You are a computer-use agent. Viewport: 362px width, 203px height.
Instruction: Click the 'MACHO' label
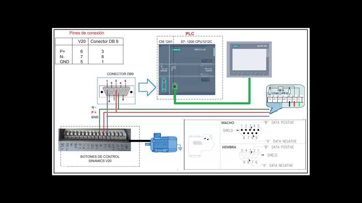click(228, 123)
